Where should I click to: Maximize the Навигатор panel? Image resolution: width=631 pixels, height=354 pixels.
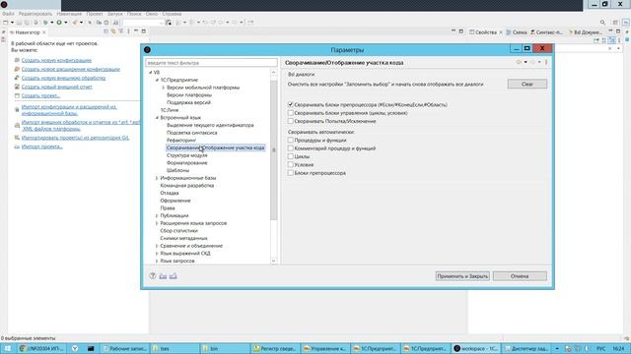coord(144,31)
